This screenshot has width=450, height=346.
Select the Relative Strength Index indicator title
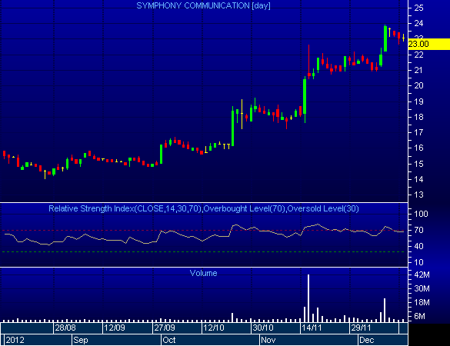point(204,208)
